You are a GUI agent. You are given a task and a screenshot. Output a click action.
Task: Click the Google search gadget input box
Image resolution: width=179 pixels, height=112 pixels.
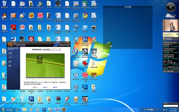(x=171, y=106)
